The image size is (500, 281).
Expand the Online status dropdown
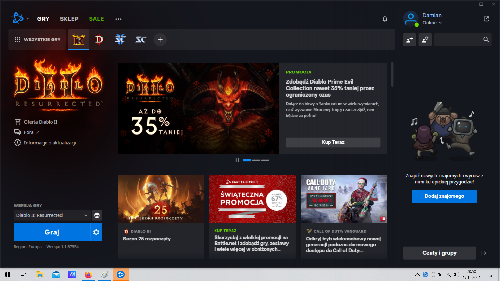tap(432, 23)
